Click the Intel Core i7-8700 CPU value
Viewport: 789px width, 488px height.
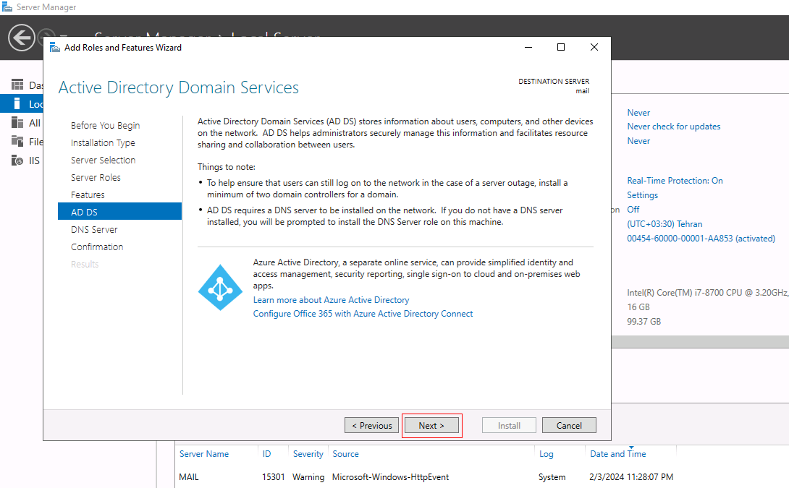[707, 293]
